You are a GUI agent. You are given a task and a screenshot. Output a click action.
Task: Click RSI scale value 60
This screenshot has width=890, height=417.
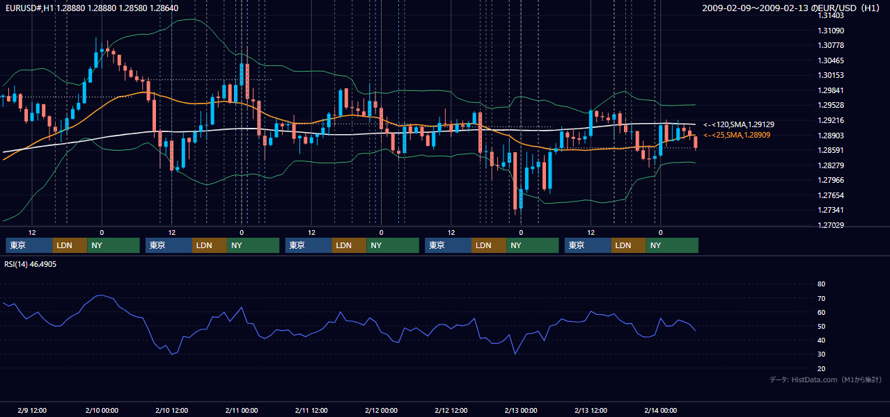(821, 312)
